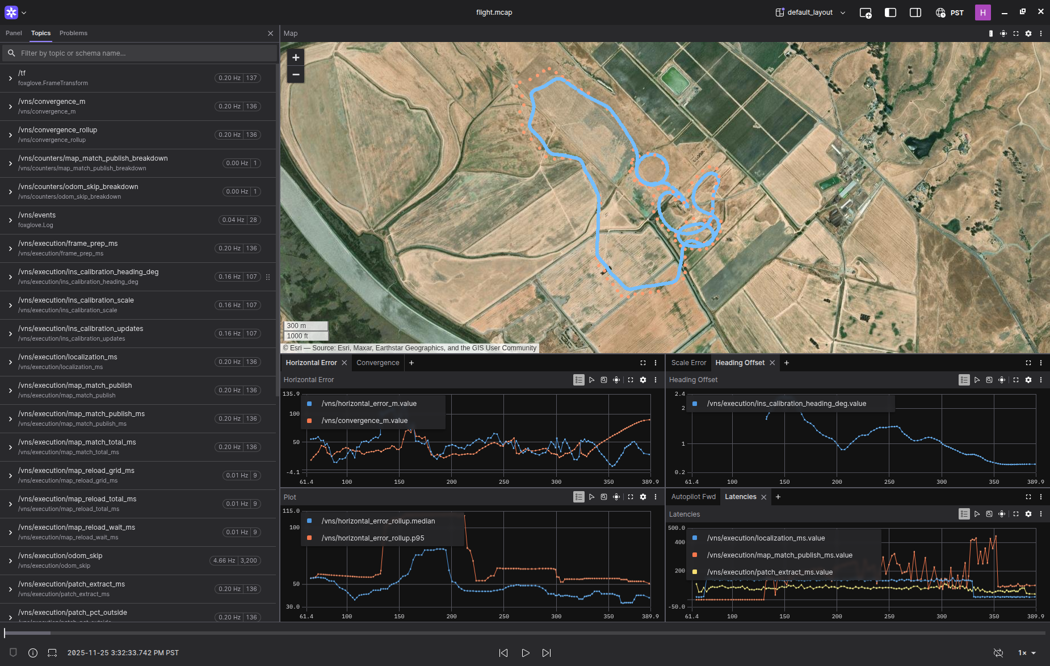Toggle the left sidebar visibility

click(x=890, y=12)
